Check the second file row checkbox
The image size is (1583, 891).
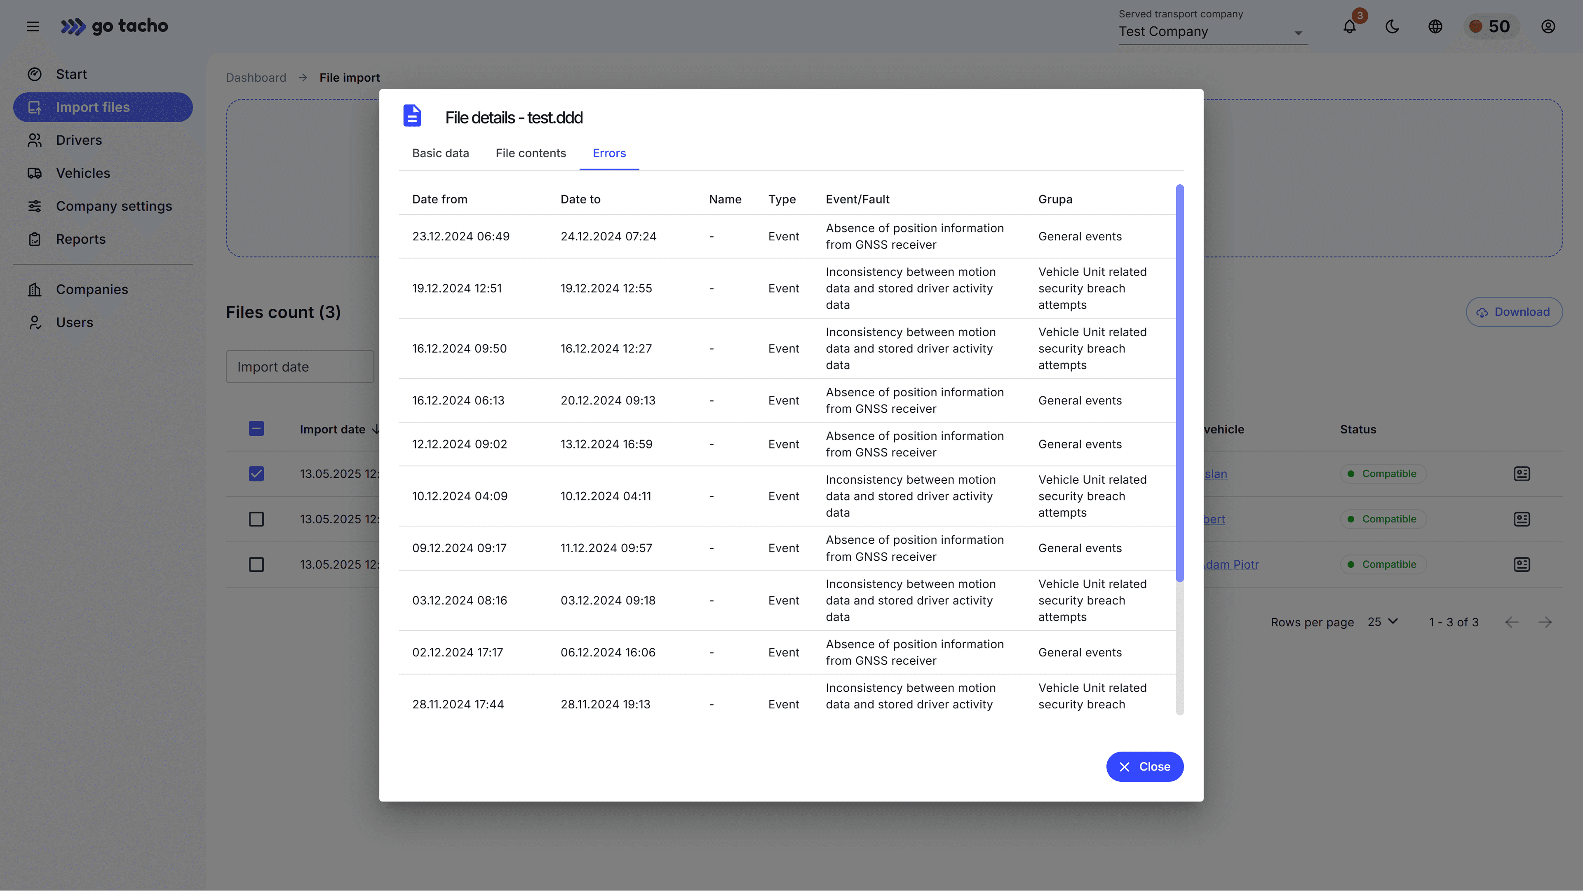click(256, 519)
